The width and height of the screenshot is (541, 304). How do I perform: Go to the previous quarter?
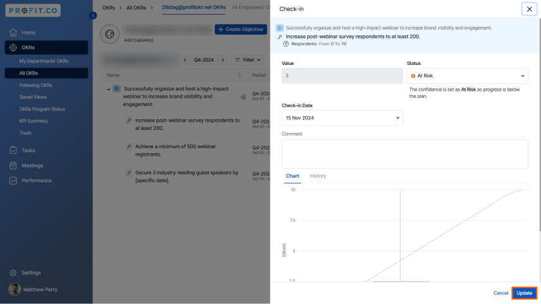pos(185,60)
